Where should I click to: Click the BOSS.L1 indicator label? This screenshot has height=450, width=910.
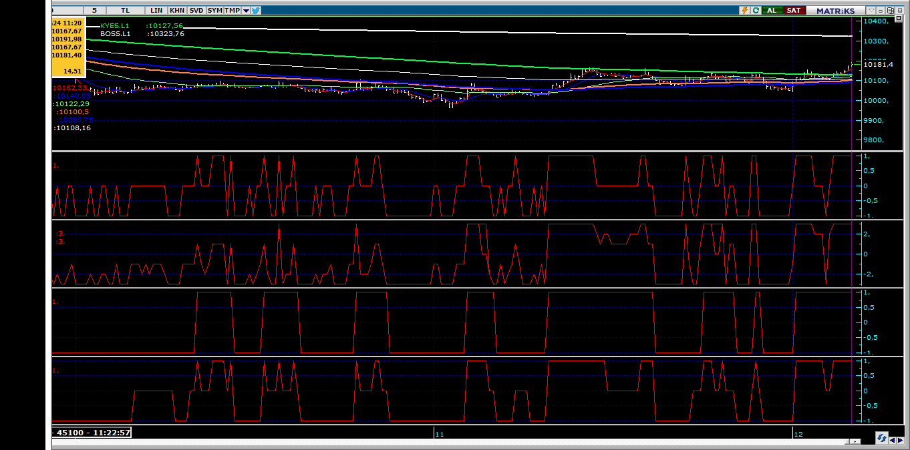[x=115, y=33]
